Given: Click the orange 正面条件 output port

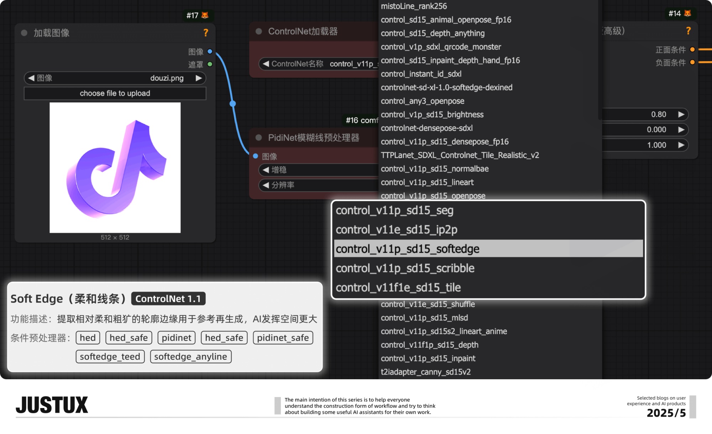Looking at the screenshot, I should tap(692, 49).
